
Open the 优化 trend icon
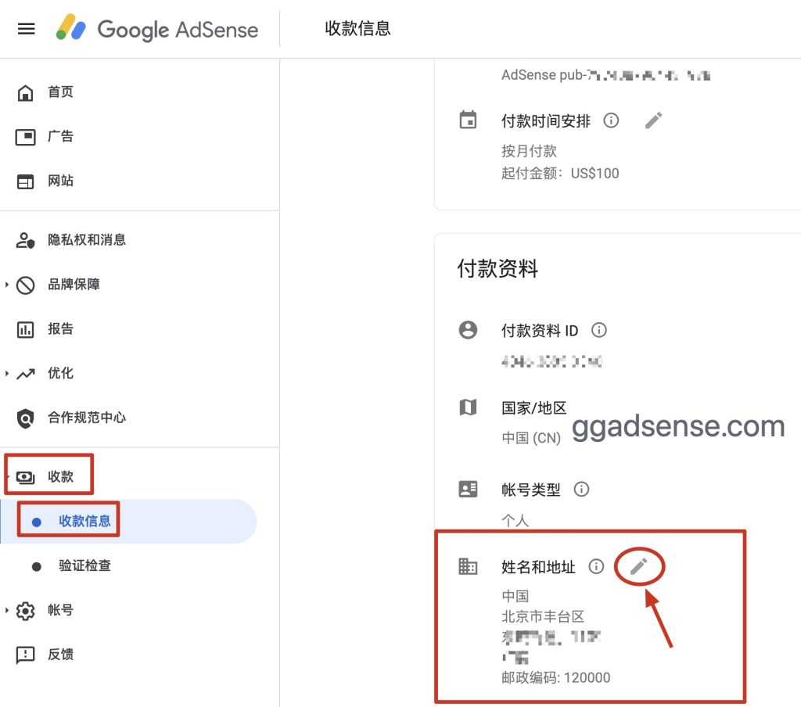coord(25,374)
